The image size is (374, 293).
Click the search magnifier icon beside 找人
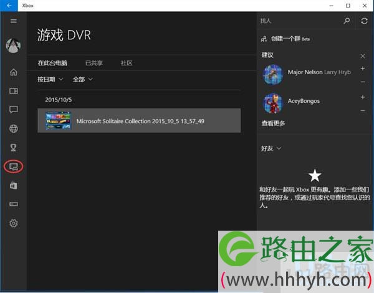(x=347, y=21)
